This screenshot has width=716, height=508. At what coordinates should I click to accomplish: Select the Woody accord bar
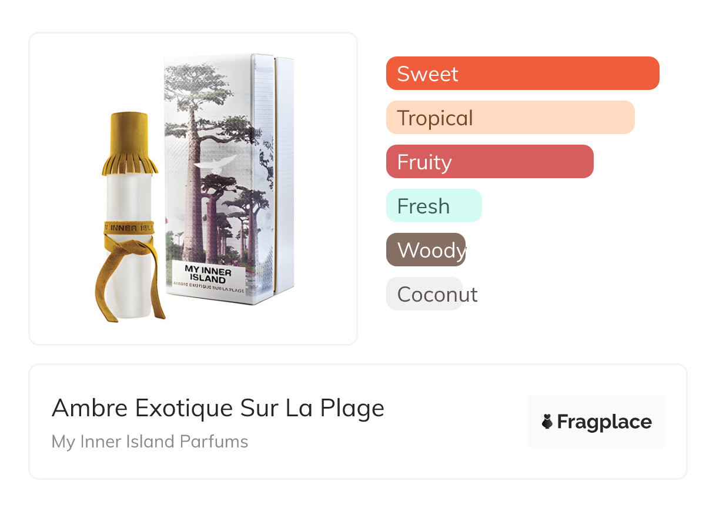[x=426, y=250]
